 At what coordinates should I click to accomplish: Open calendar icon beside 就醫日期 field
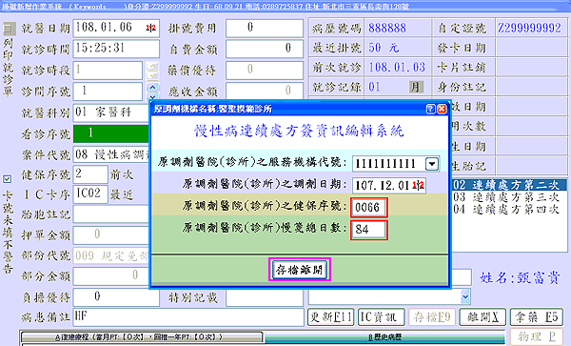point(150,28)
